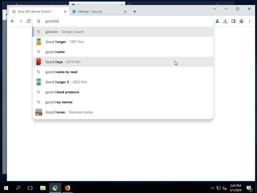Select 'good boy names' suggestion
The image size is (257, 193).
pyautogui.click(x=123, y=102)
